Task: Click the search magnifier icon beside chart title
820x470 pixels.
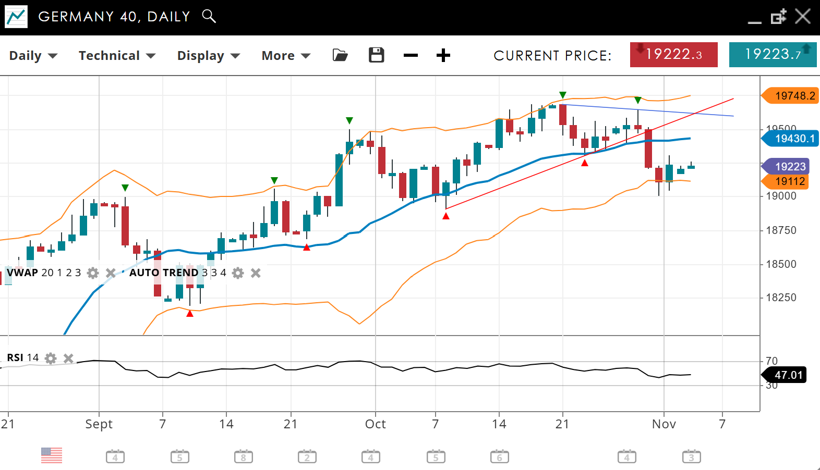Action: coord(209,16)
